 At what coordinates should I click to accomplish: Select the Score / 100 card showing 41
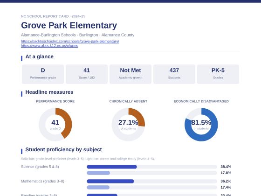(87, 74)
